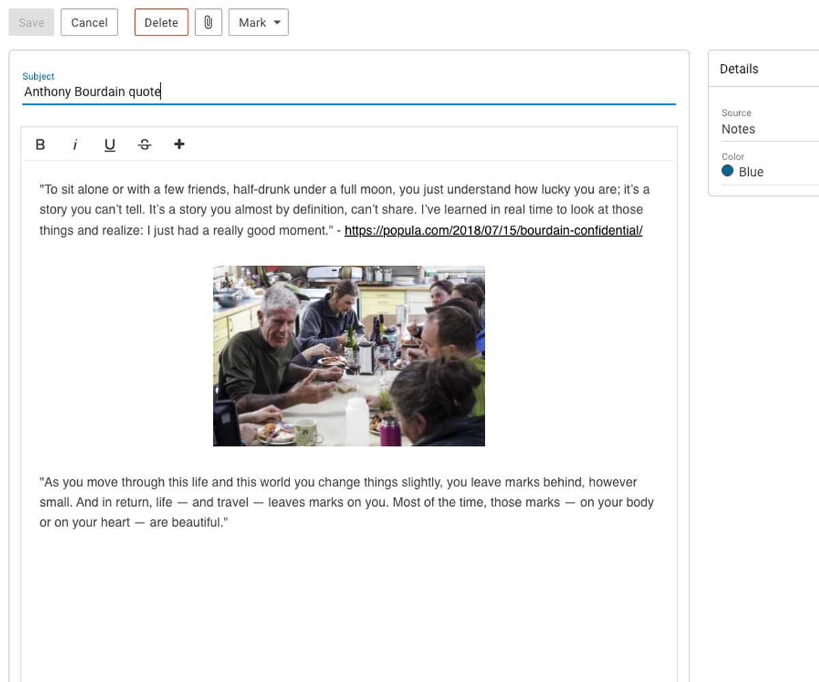Open the Mark dropdown menu
Viewport: 819px width, 682px height.
[259, 23]
